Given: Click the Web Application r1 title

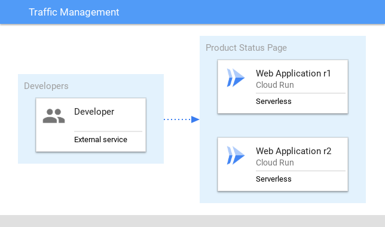Looking at the screenshot, I should coord(293,73).
